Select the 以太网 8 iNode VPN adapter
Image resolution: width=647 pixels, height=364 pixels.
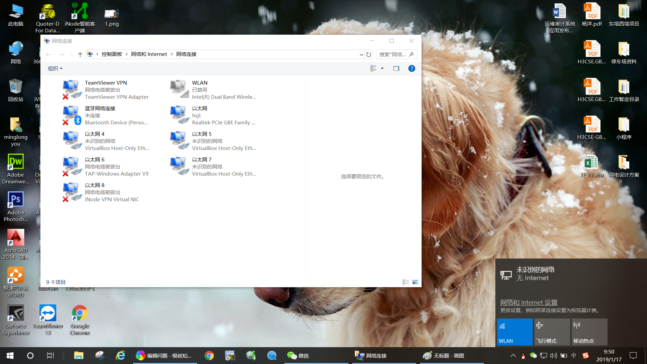(72, 192)
